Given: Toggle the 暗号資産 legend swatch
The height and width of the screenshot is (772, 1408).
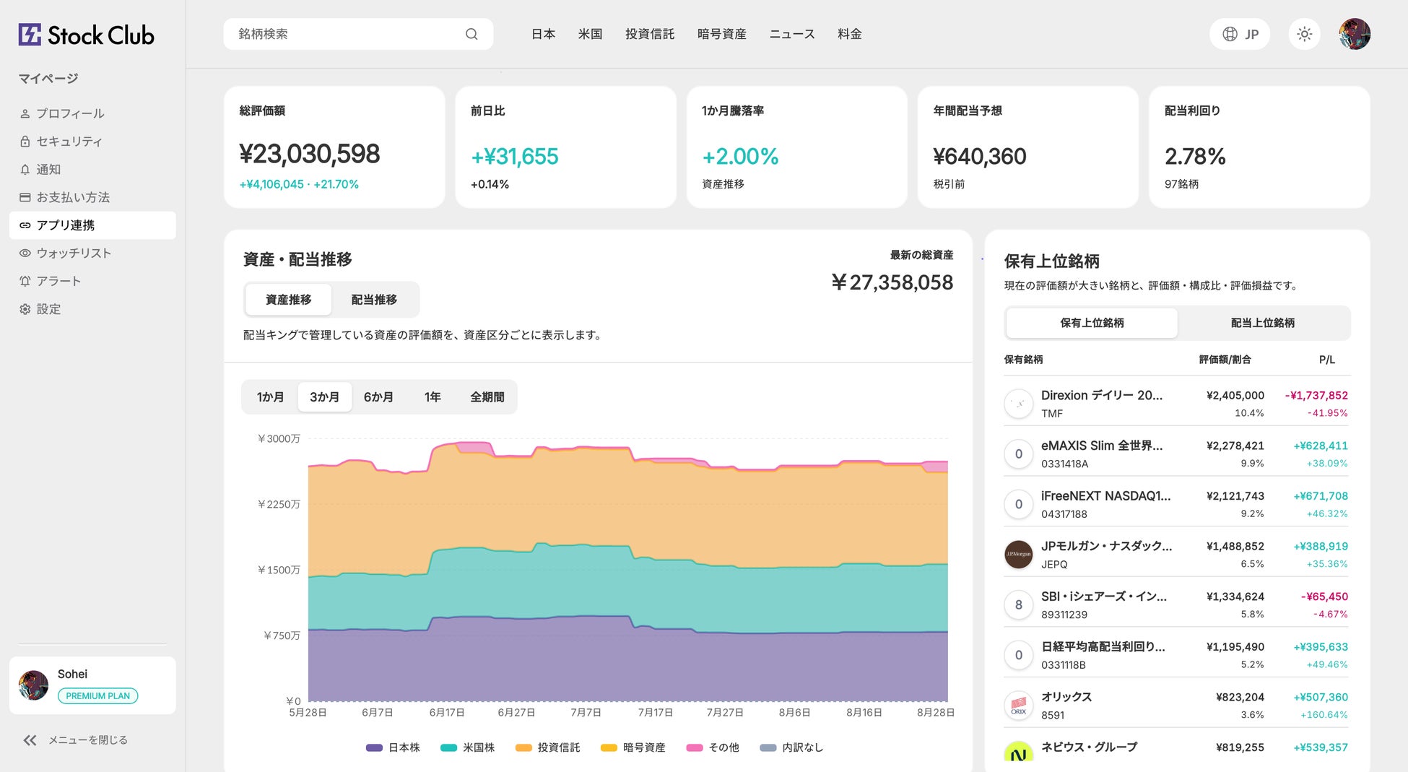Looking at the screenshot, I should [609, 748].
